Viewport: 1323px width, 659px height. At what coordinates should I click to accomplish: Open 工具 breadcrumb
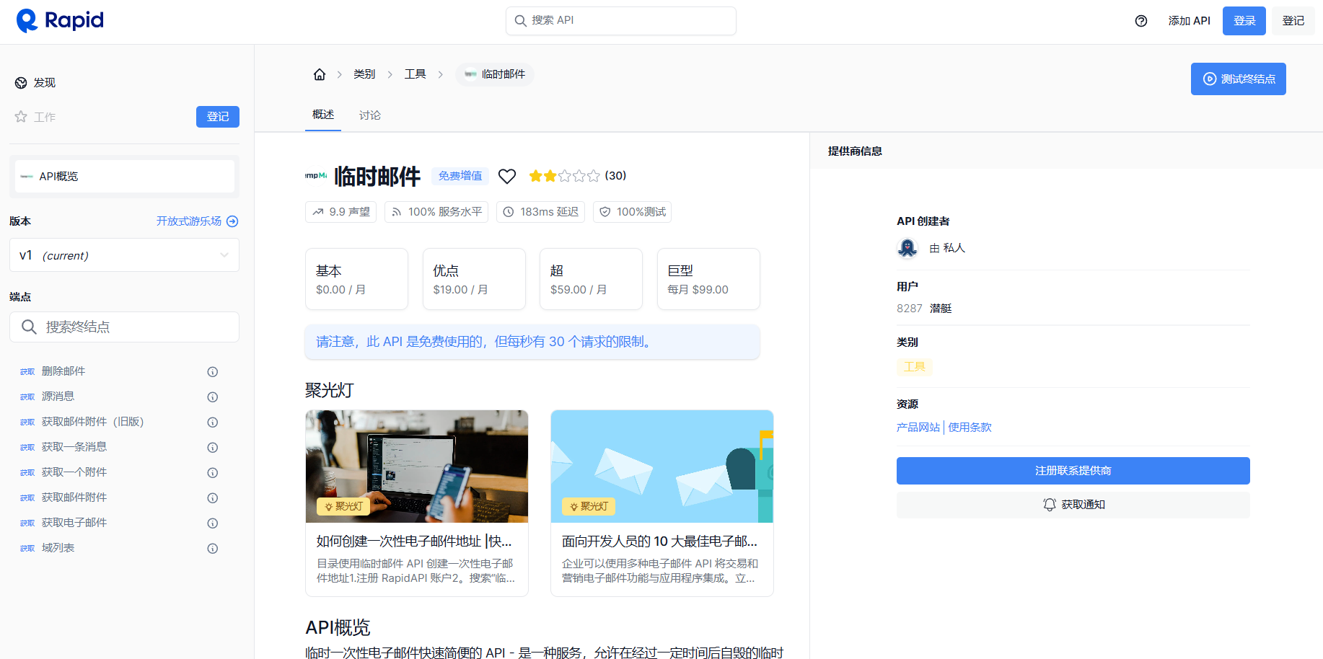(416, 74)
